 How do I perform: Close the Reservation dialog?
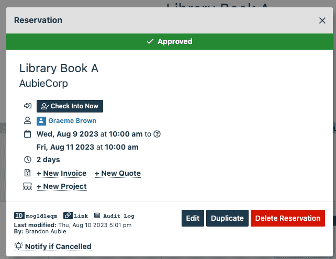point(322,21)
